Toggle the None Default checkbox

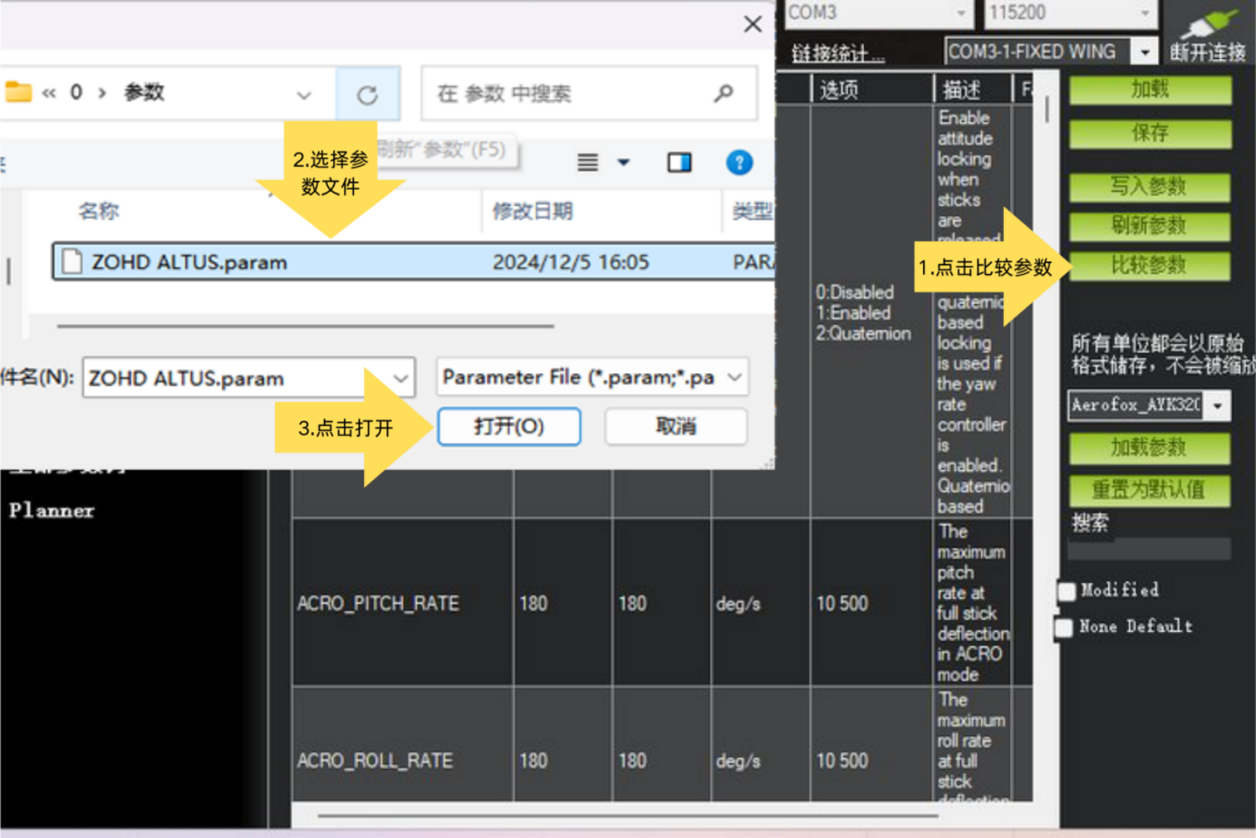[1064, 627]
